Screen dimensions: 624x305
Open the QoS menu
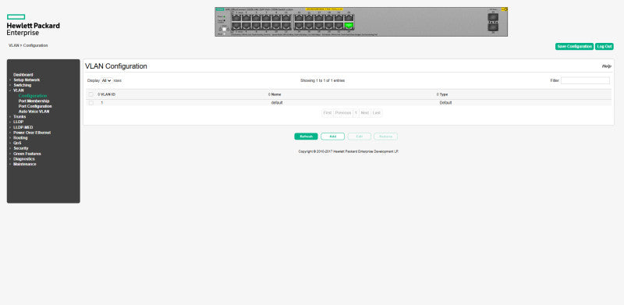[x=17, y=143]
